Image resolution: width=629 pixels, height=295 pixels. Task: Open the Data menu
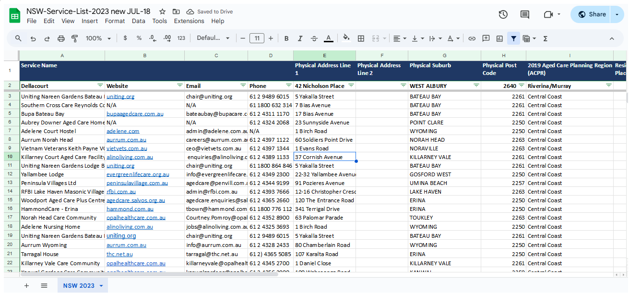139,21
